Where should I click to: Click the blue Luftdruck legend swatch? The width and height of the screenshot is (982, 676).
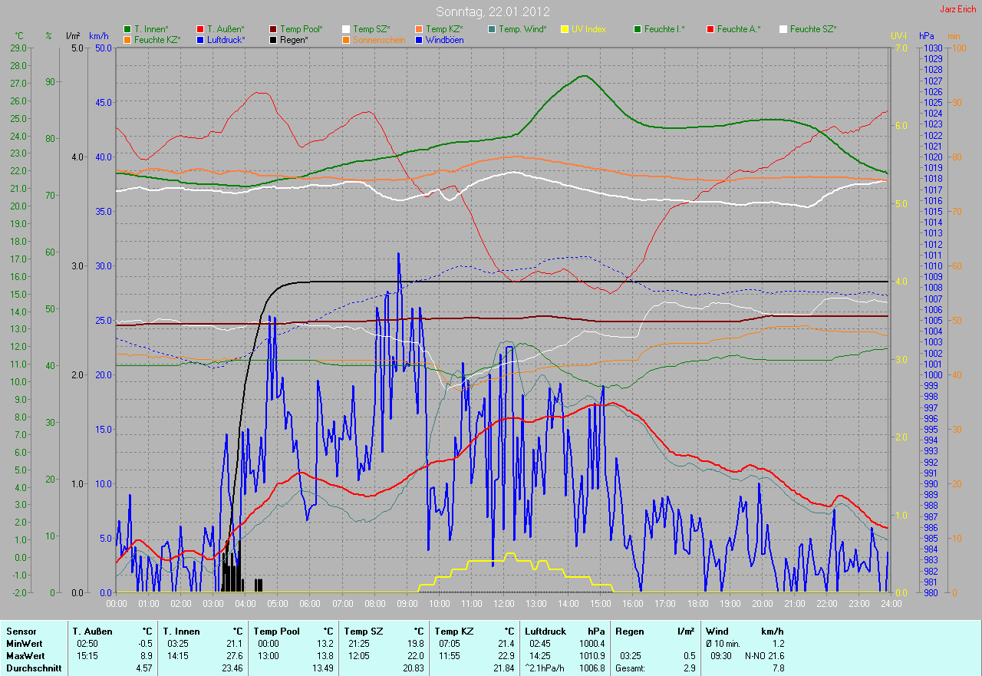pos(200,39)
